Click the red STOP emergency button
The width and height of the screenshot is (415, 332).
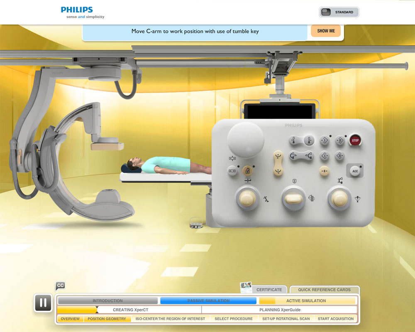pos(355,140)
